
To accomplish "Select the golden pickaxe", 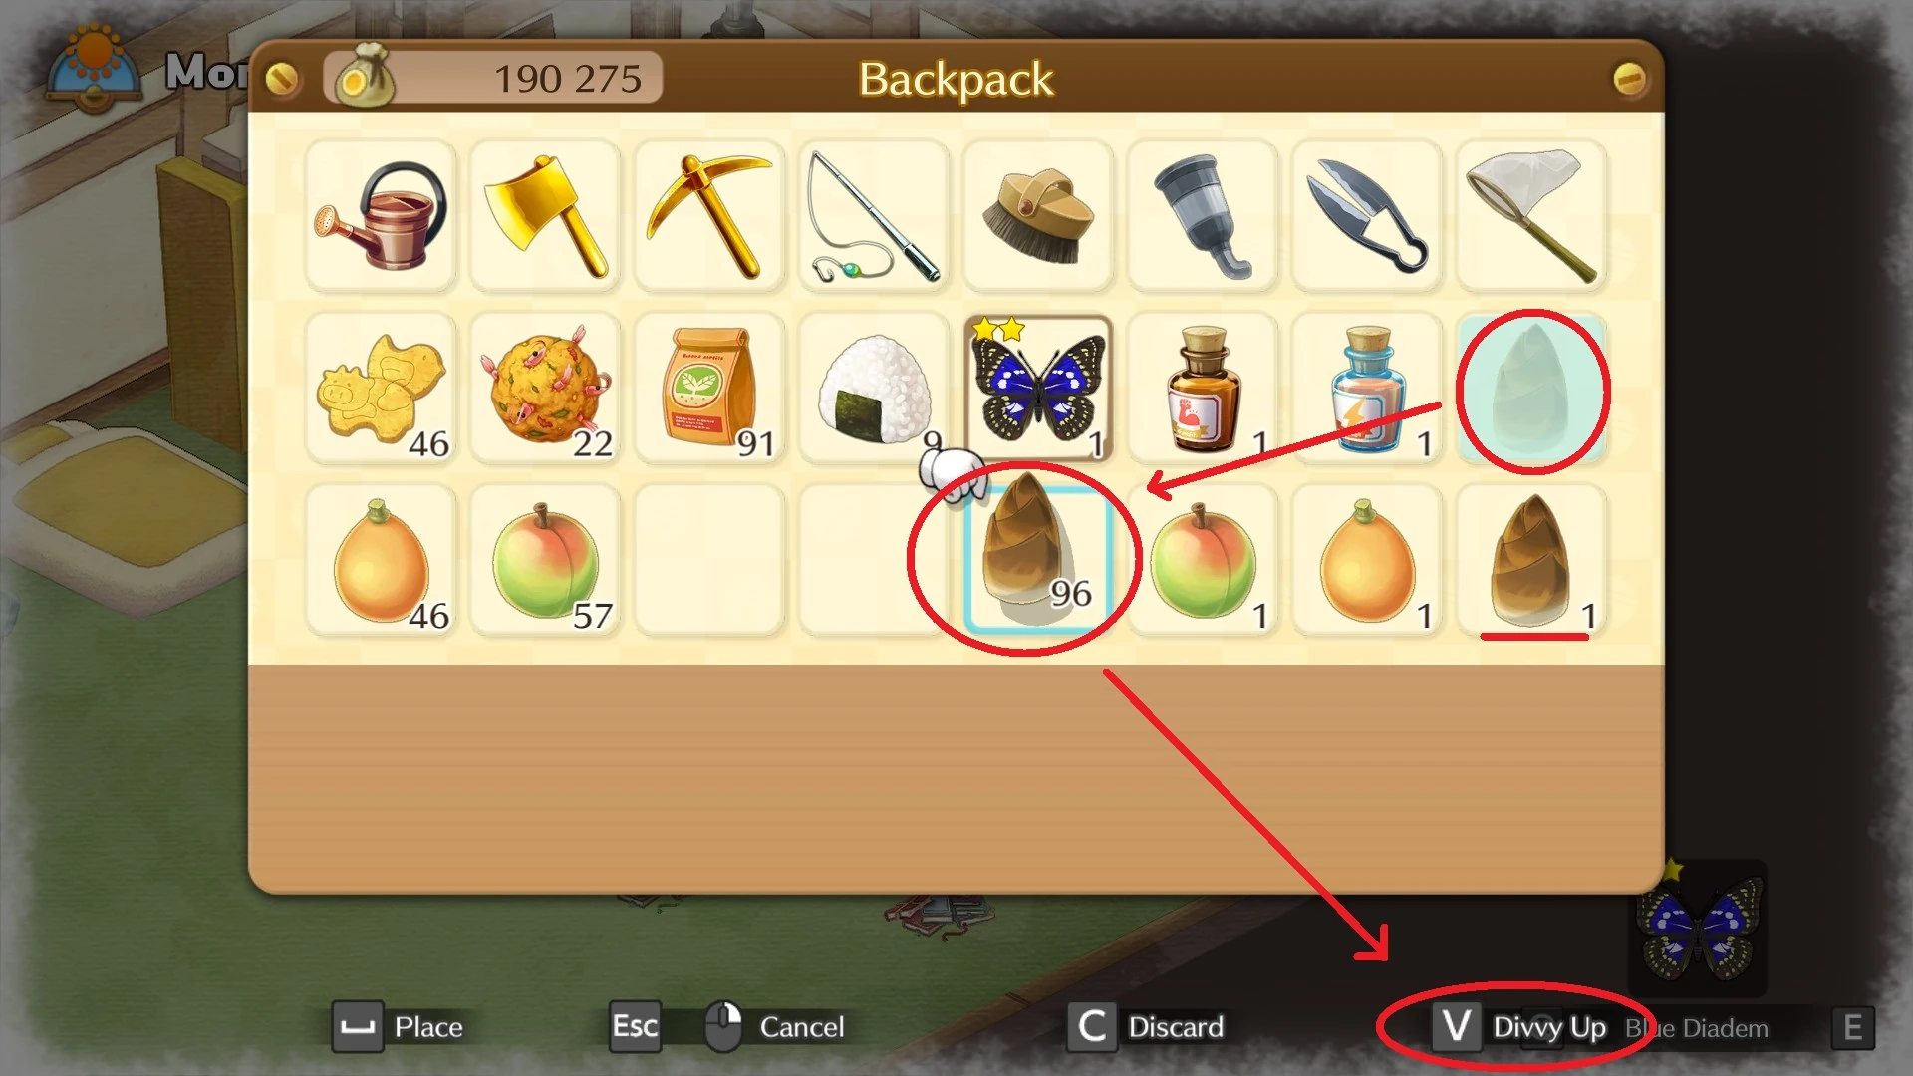I will point(709,216).
